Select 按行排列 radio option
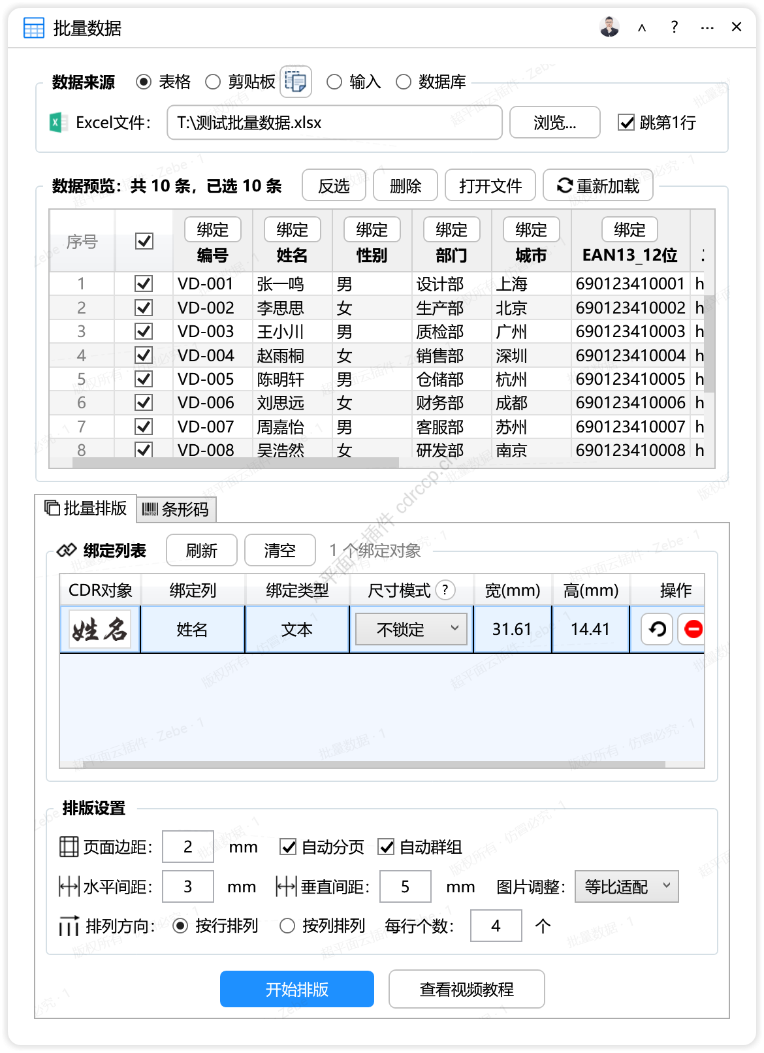Screen dimensions: 764x1053 pyautogui.click(x=180, y=926)
